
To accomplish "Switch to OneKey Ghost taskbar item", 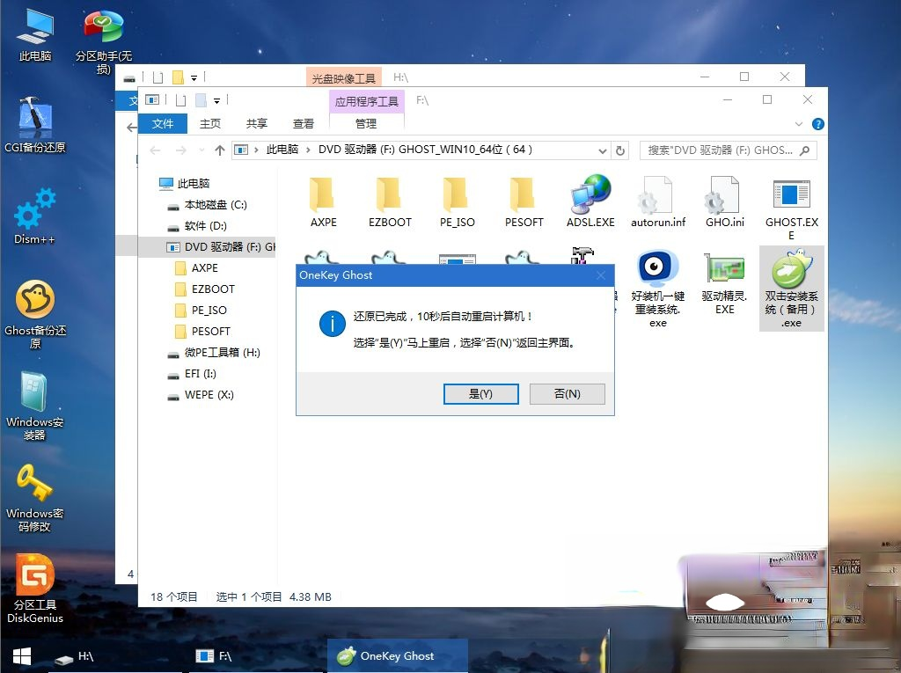I will pyautogui.click(x=398, y=656).
